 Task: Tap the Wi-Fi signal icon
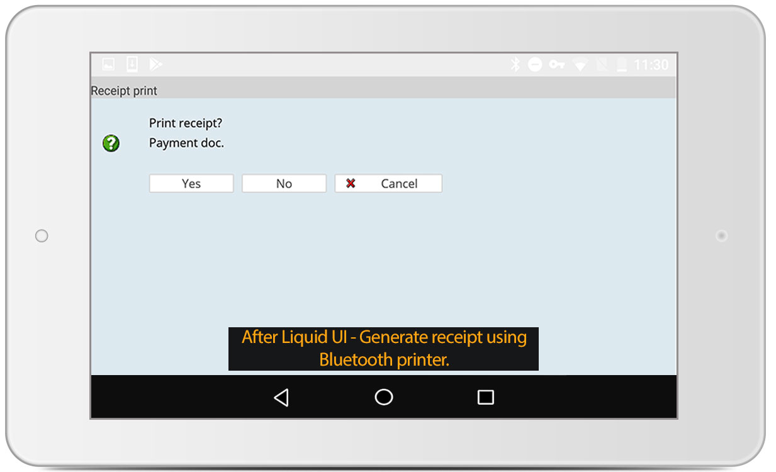coord(580,65)
